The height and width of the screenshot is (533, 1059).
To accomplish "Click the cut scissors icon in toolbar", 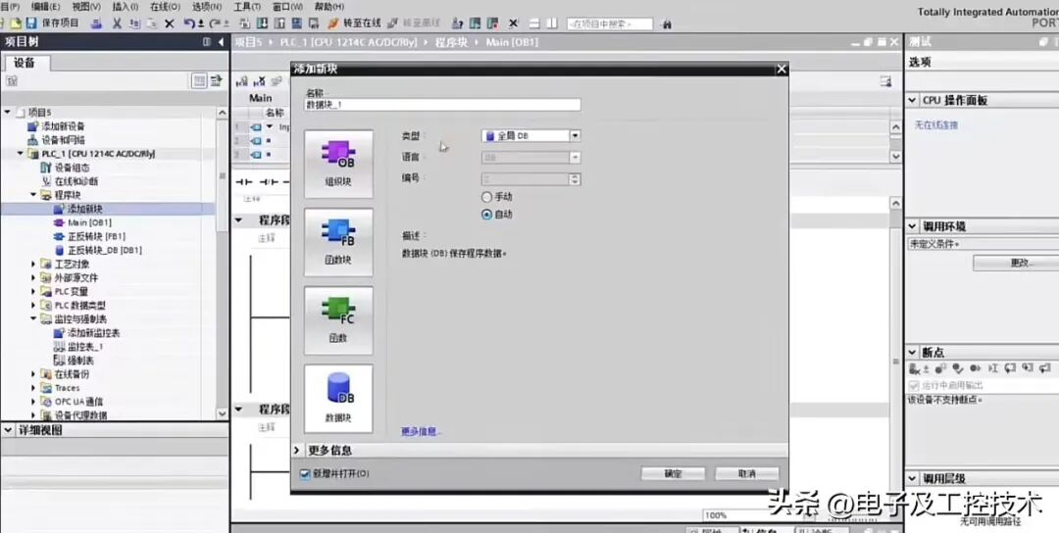I will (117, 24).
